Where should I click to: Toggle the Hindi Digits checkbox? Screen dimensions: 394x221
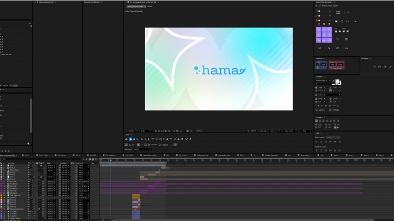[329, 110]
